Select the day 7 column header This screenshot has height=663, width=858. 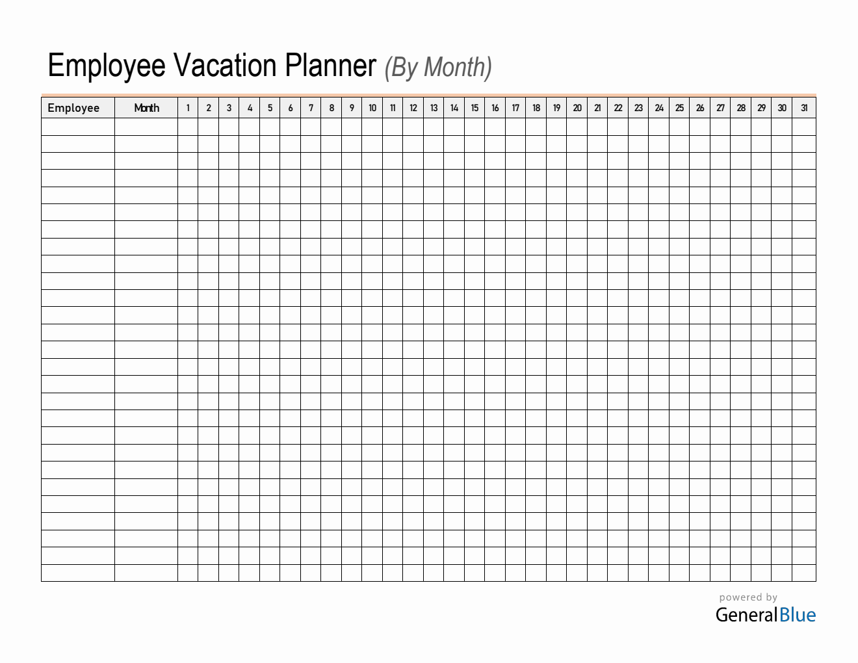pos(311,108)
